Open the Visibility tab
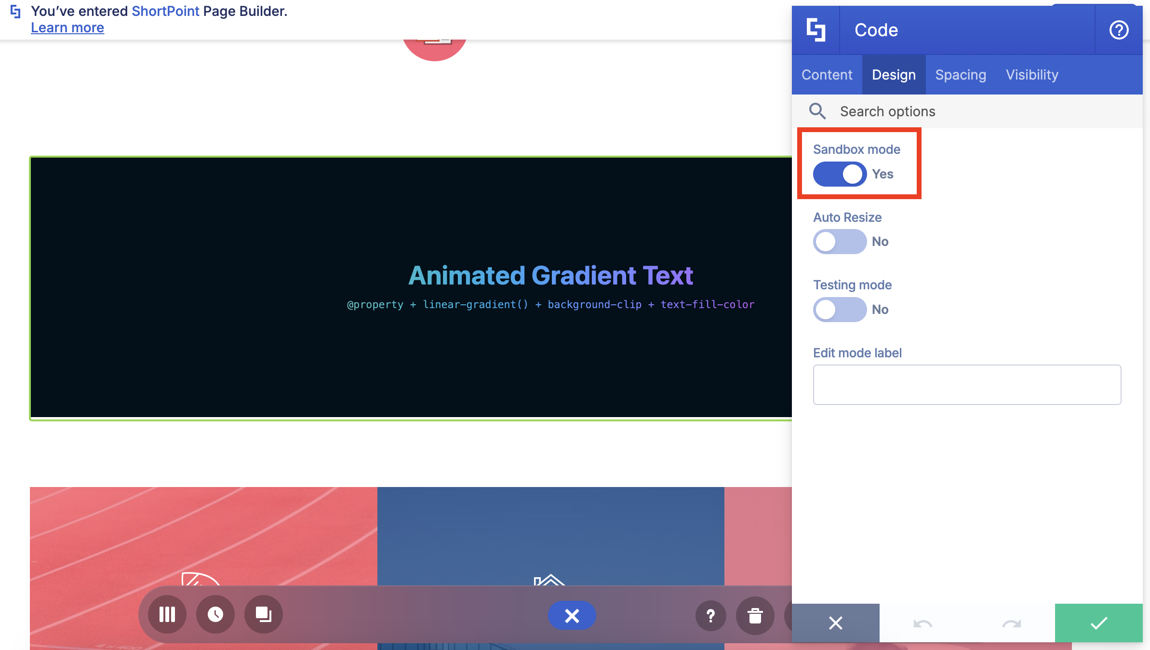Screen dimensions: 1150x650 point(1032,75)
